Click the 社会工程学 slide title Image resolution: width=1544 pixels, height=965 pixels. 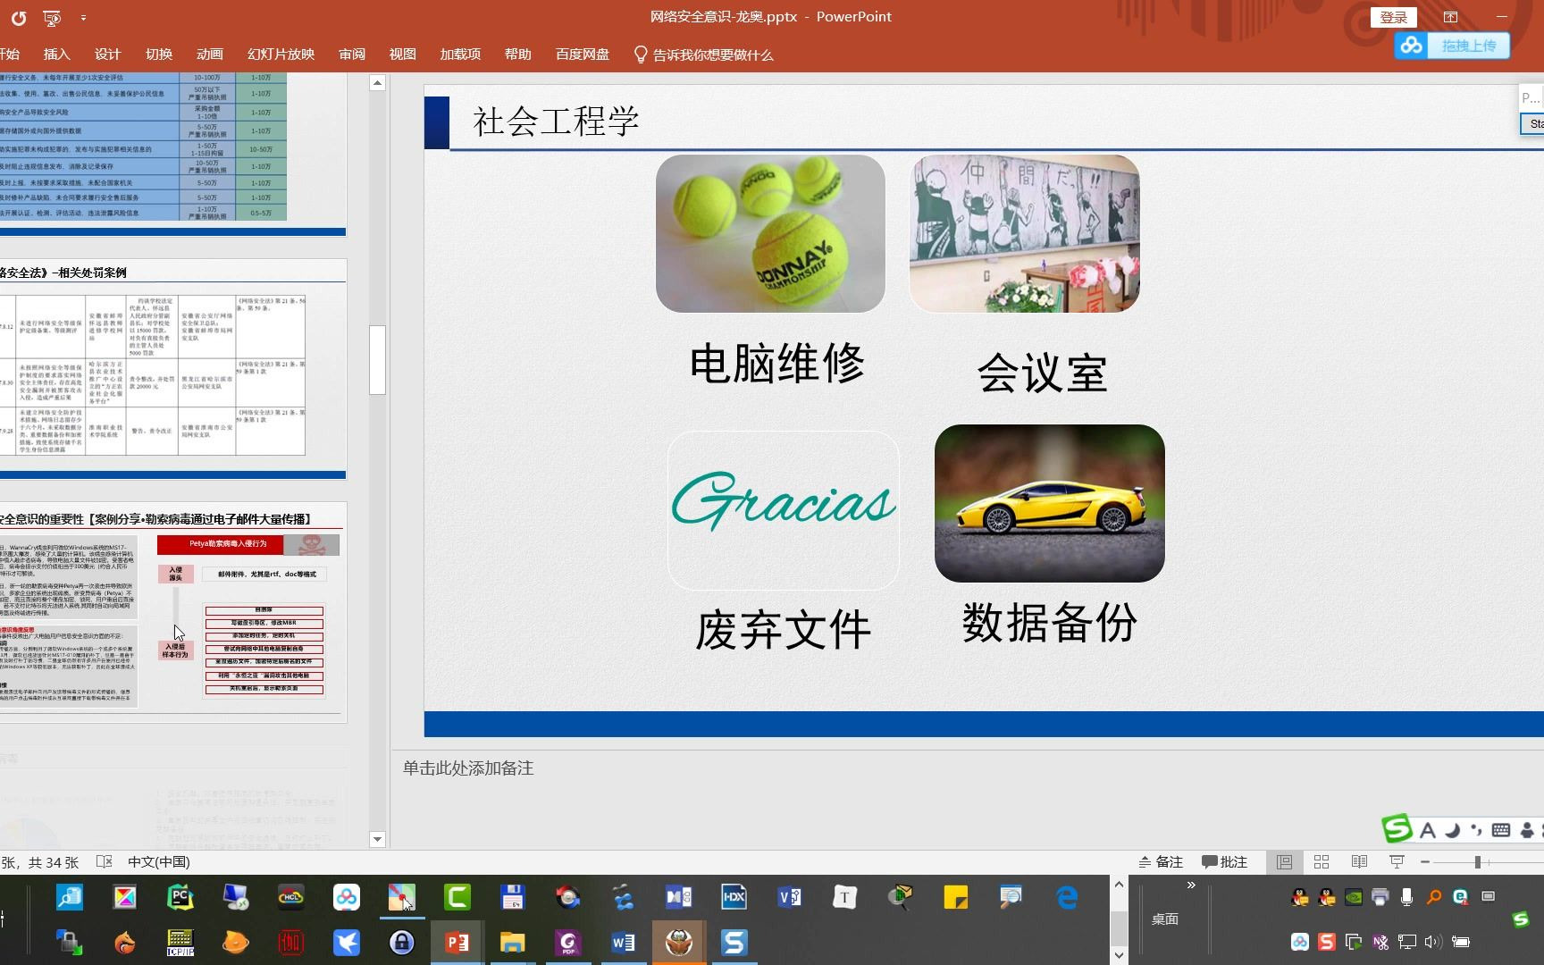point(556,122)
